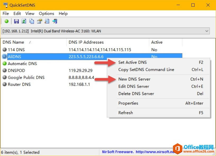
Task: Click the Save Selected Items floppy disk icon
Action: click(x=16, y=21)
